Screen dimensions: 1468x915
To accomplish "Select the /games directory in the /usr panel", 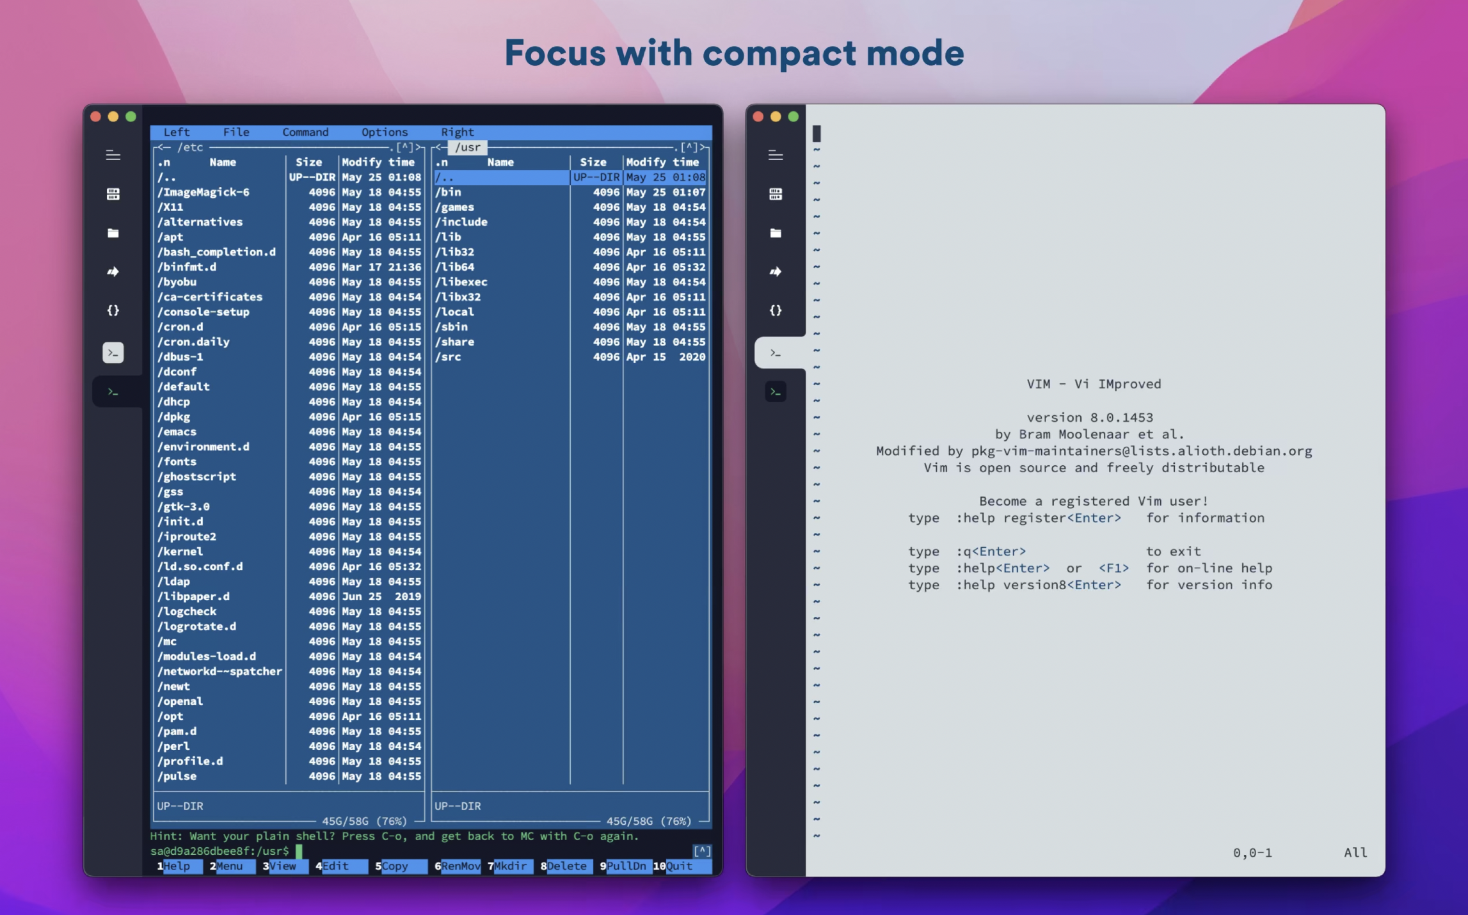I will coord(455,207).
